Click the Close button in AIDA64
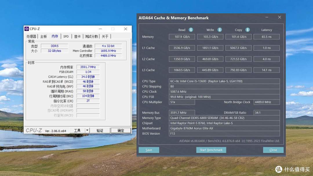 tap(273, 150)
